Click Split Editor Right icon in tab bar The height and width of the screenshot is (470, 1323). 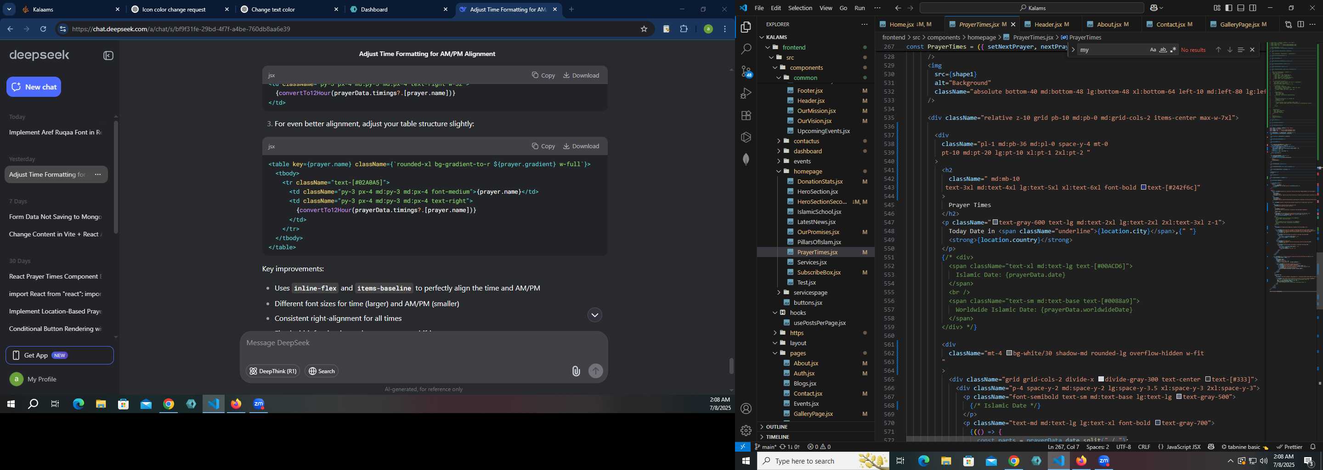[x=1300, y=24]
